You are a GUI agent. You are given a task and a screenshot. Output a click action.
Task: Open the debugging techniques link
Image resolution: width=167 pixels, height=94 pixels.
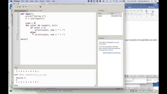pyautogui.click(x=106, y=50)
